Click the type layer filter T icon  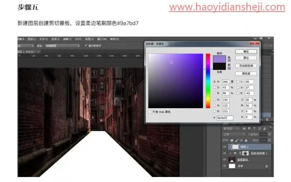pyautogui.click(x=254, y=128)
